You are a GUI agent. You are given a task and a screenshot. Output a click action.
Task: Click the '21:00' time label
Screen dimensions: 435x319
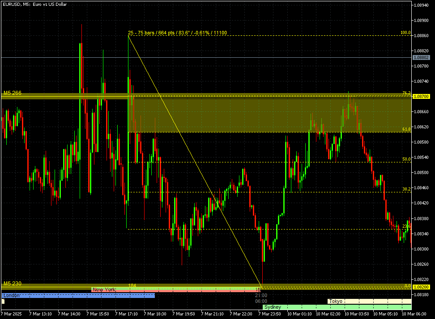coord(261,295)
